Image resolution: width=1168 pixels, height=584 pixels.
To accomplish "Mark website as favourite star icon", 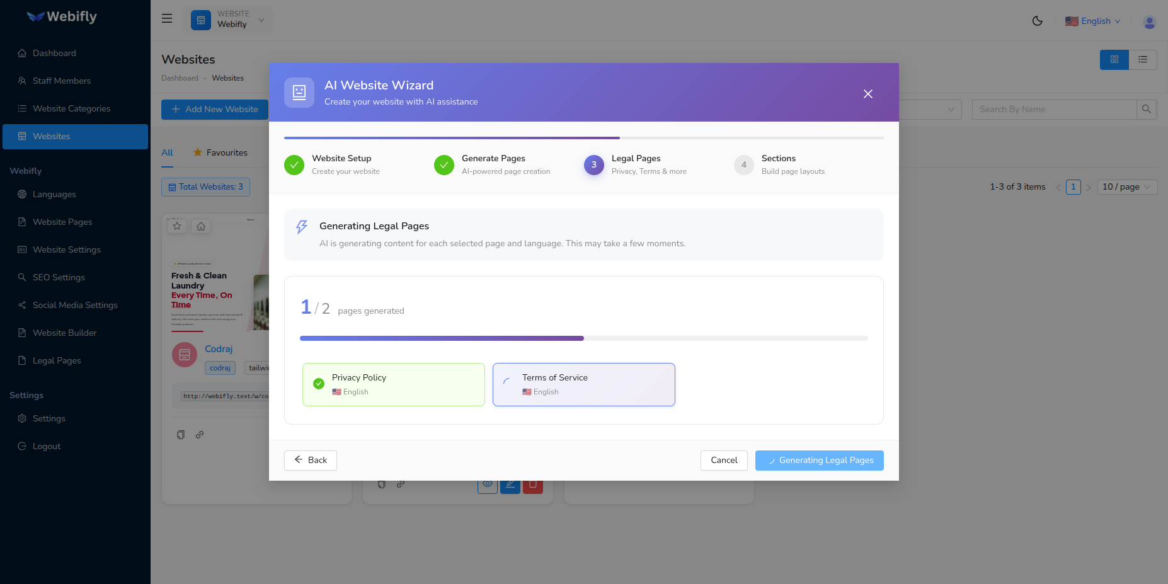I will [x=177, y=226].
